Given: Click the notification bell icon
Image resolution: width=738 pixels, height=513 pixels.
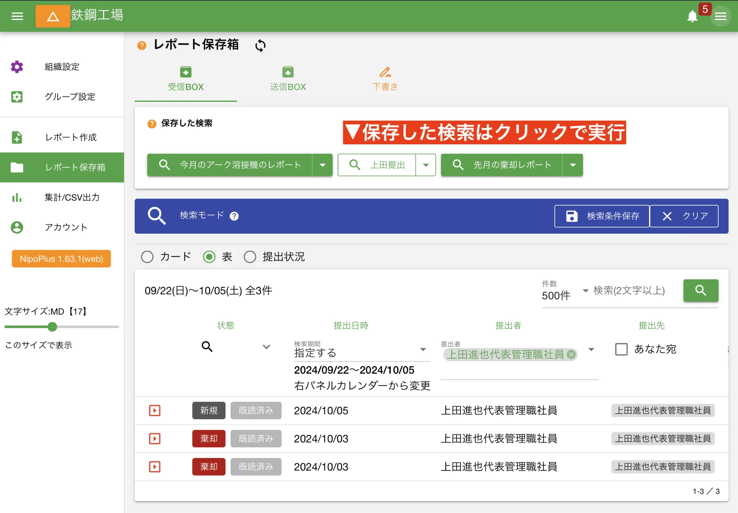Looking at the screenshot, I should click(x=692, y=16).
